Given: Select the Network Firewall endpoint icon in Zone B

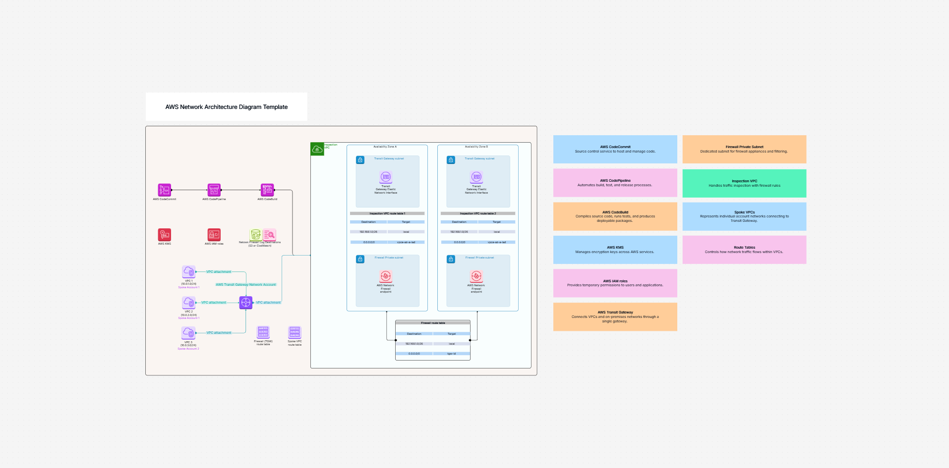Looking at the screenshot, I should (476, 276).
